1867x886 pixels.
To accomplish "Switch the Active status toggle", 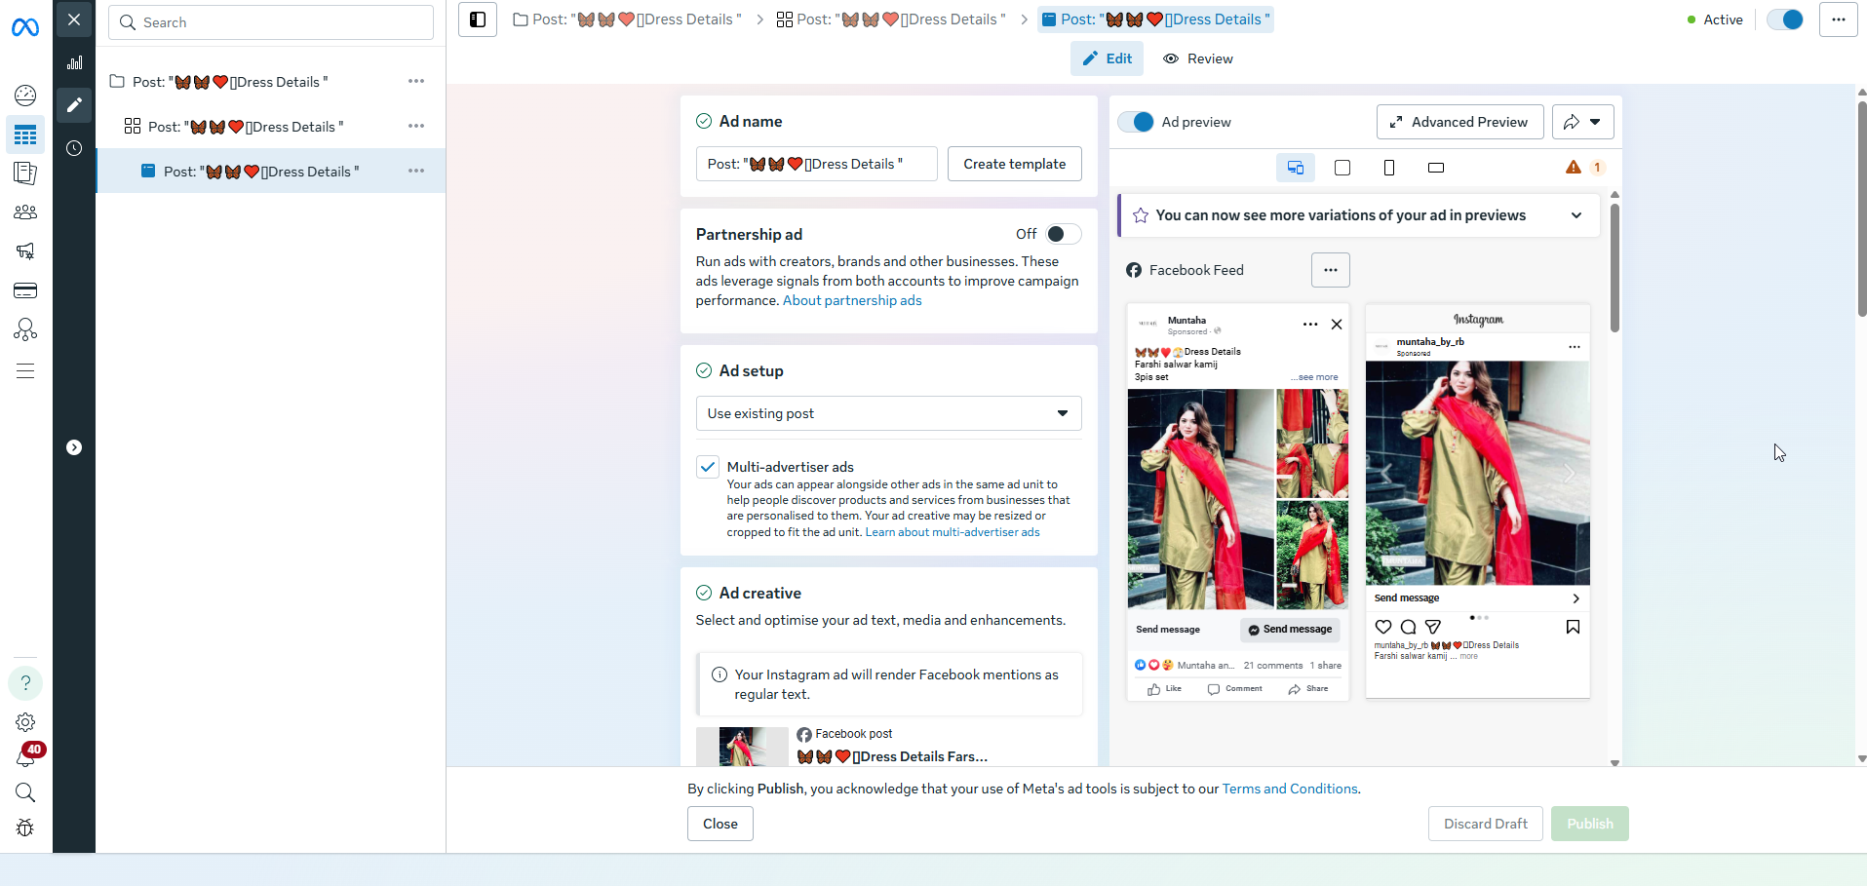I will 1785,19.
